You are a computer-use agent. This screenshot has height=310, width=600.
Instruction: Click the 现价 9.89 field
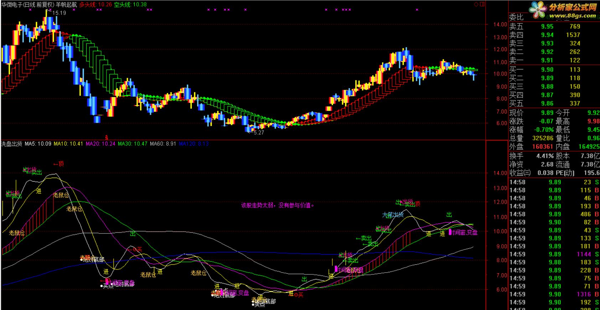[531, 113]
